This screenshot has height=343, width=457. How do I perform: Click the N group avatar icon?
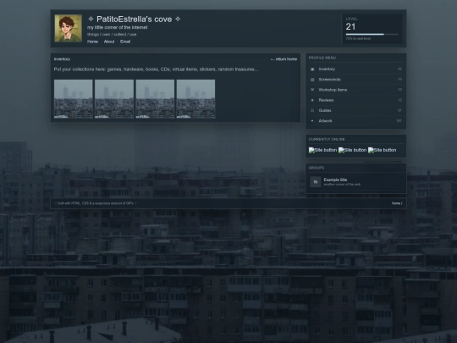tap(316, 182)
